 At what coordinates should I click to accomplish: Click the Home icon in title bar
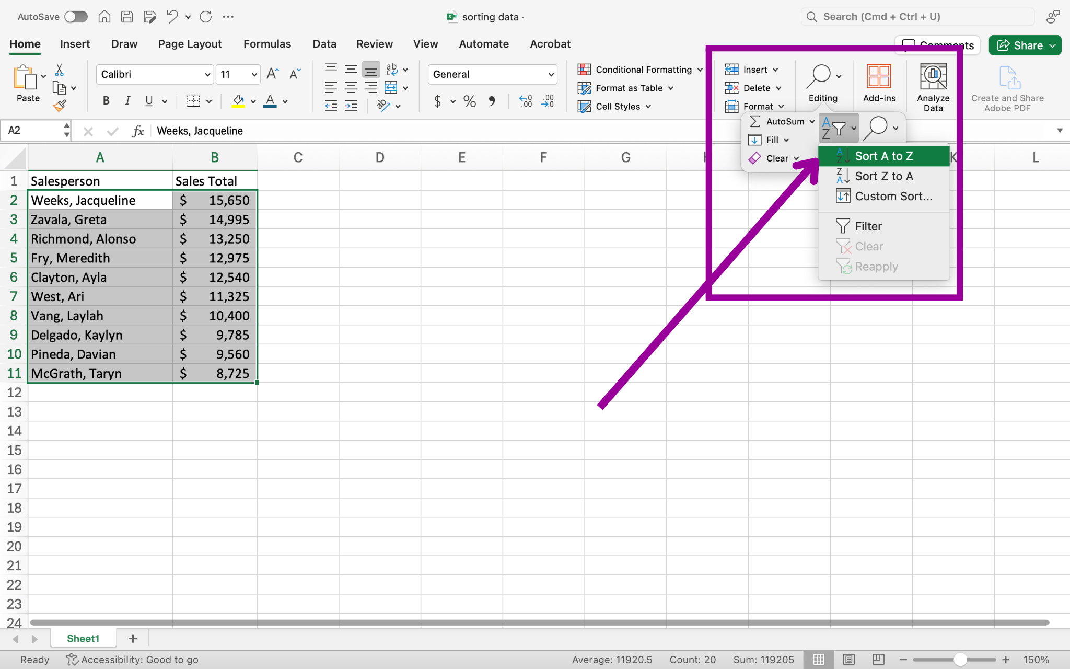pos(104,17)
